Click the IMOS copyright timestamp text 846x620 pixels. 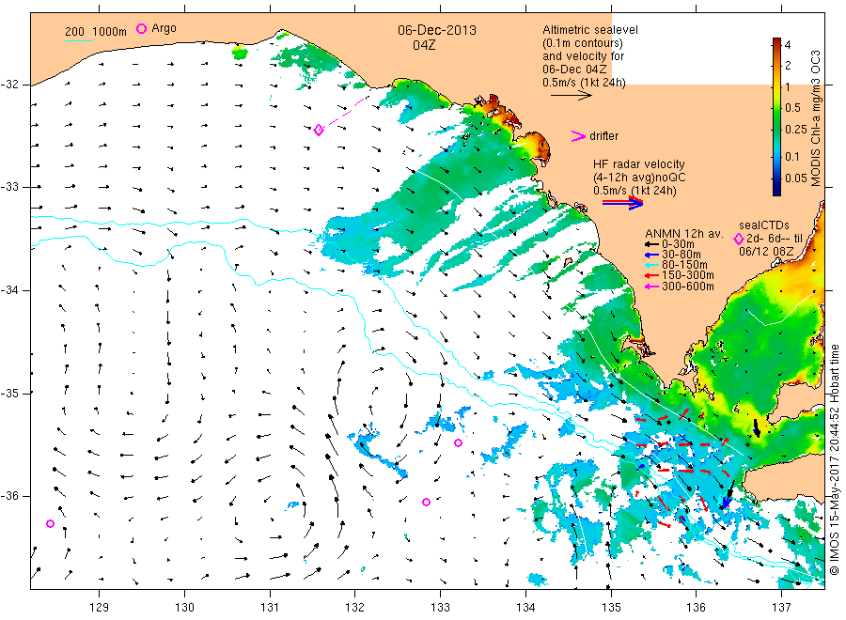[x=834, y=460]
